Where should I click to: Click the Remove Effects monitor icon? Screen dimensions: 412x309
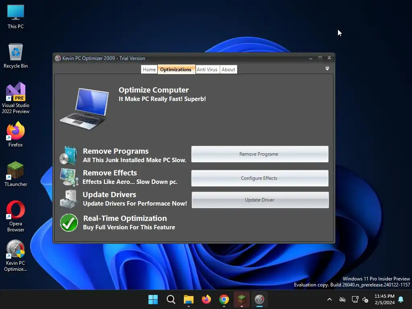pyautogui.click(x=69, y=177)
